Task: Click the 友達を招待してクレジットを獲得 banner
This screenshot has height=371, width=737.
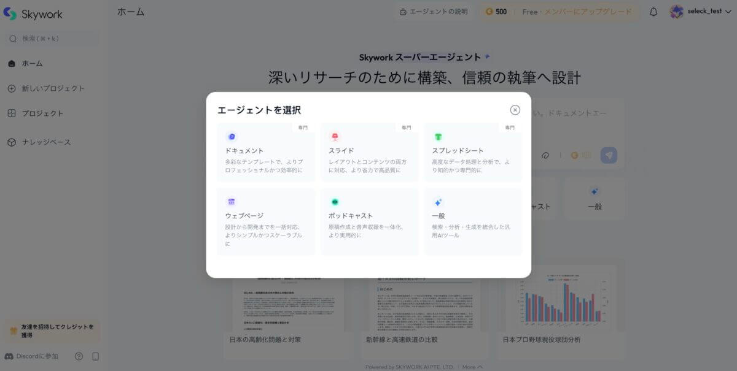Action: coord(52,331)
